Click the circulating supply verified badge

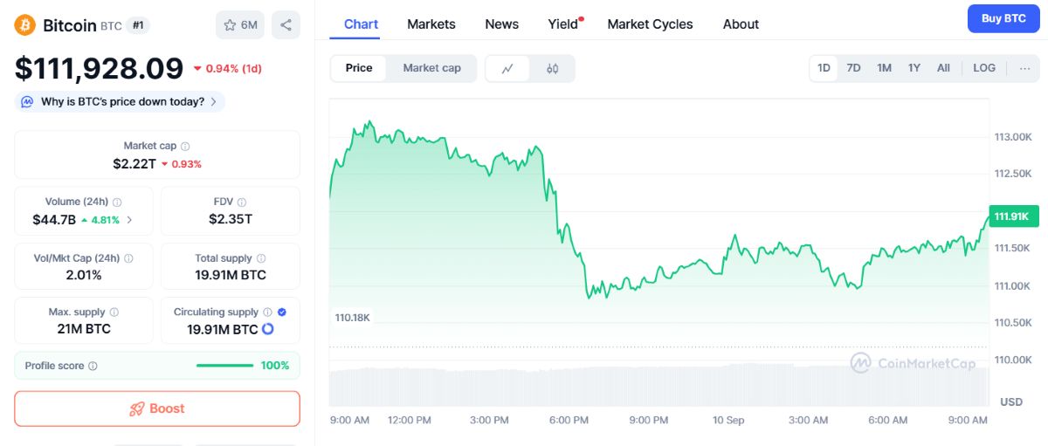(x=281, y=312)
